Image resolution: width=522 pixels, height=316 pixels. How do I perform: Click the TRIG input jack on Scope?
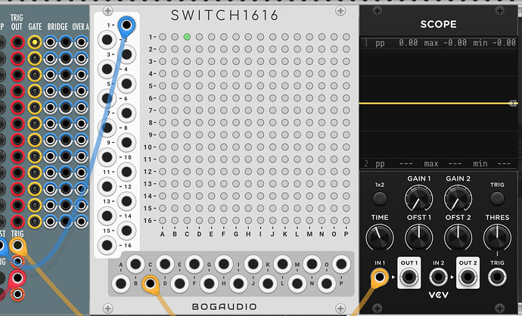click(497, 277)
